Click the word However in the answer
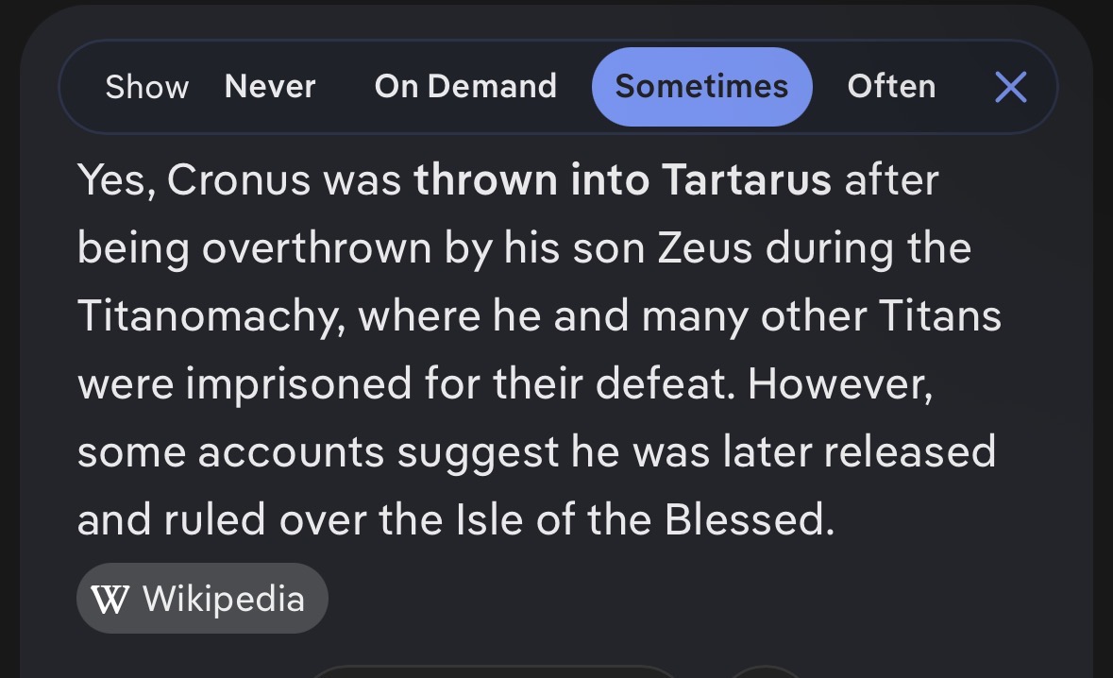The image size is (1113, 678). tap(840, 384)
